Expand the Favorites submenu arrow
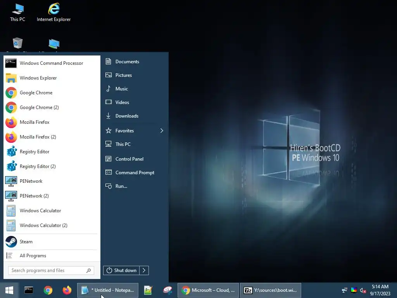Viewport: 397px width, 298px height. pyautogui.click(x=162, y=130)
